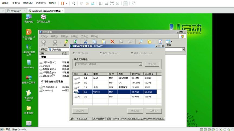The width and height of the screenshot is (234, 131).
Task: Click VMware revert to snapshot icon
Action: tap(87, 3)
